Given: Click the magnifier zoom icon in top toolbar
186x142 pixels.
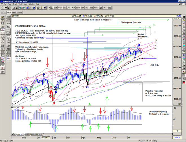Looking at the screenshot, I should tap(9, 8).
